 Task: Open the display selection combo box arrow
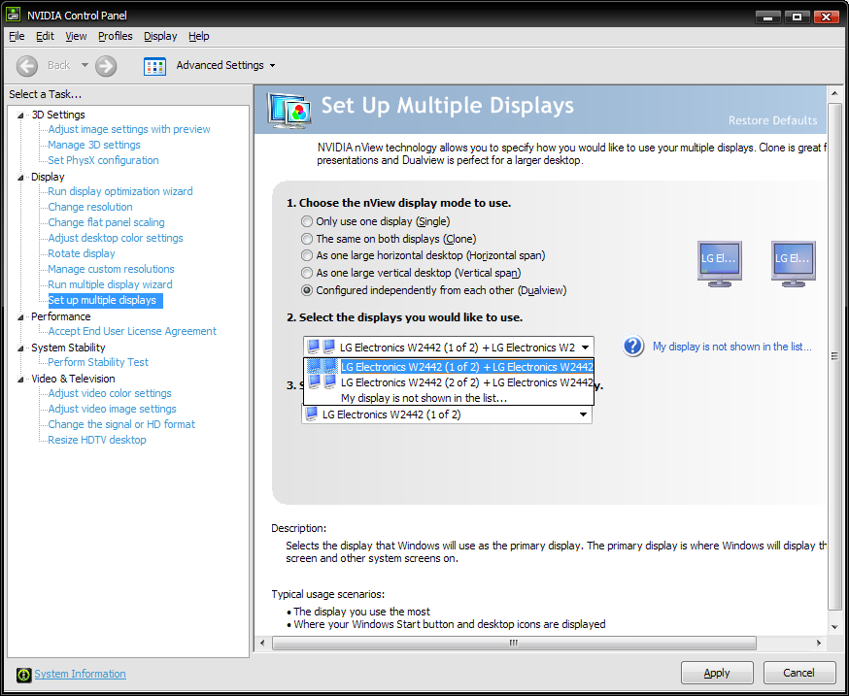tap(586, 348)
